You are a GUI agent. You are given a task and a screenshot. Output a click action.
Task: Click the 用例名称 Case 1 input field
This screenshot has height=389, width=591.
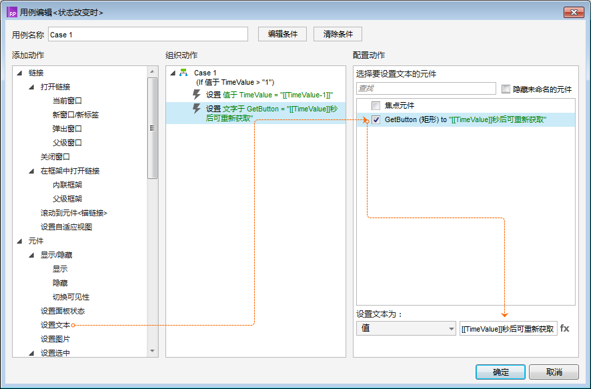click(x=147, y=34)
